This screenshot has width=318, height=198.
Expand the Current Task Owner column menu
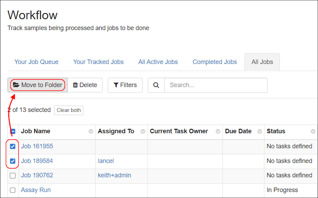pyautogui.click(x=218, y=131)
